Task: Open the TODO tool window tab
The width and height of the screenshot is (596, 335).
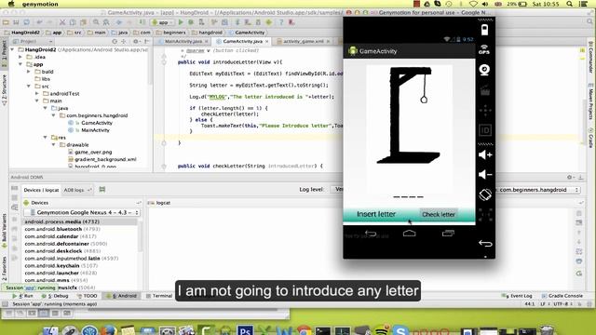Action: click(x=88, y=296)
